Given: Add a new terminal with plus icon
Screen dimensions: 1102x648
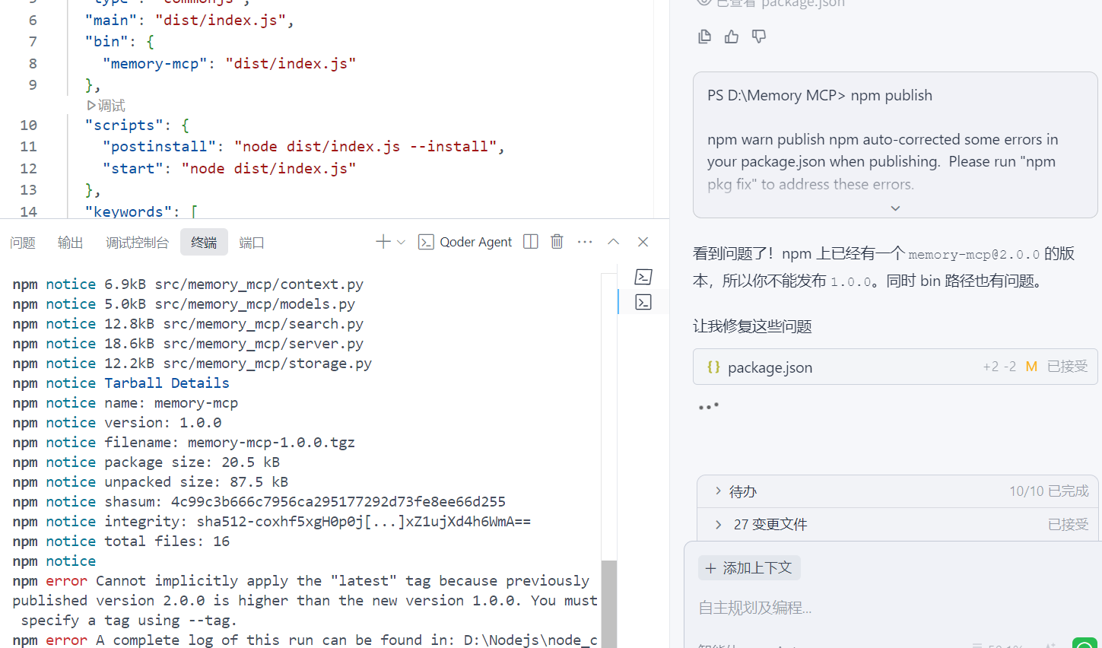Looking at the screenshot, I should click(383, 242).
